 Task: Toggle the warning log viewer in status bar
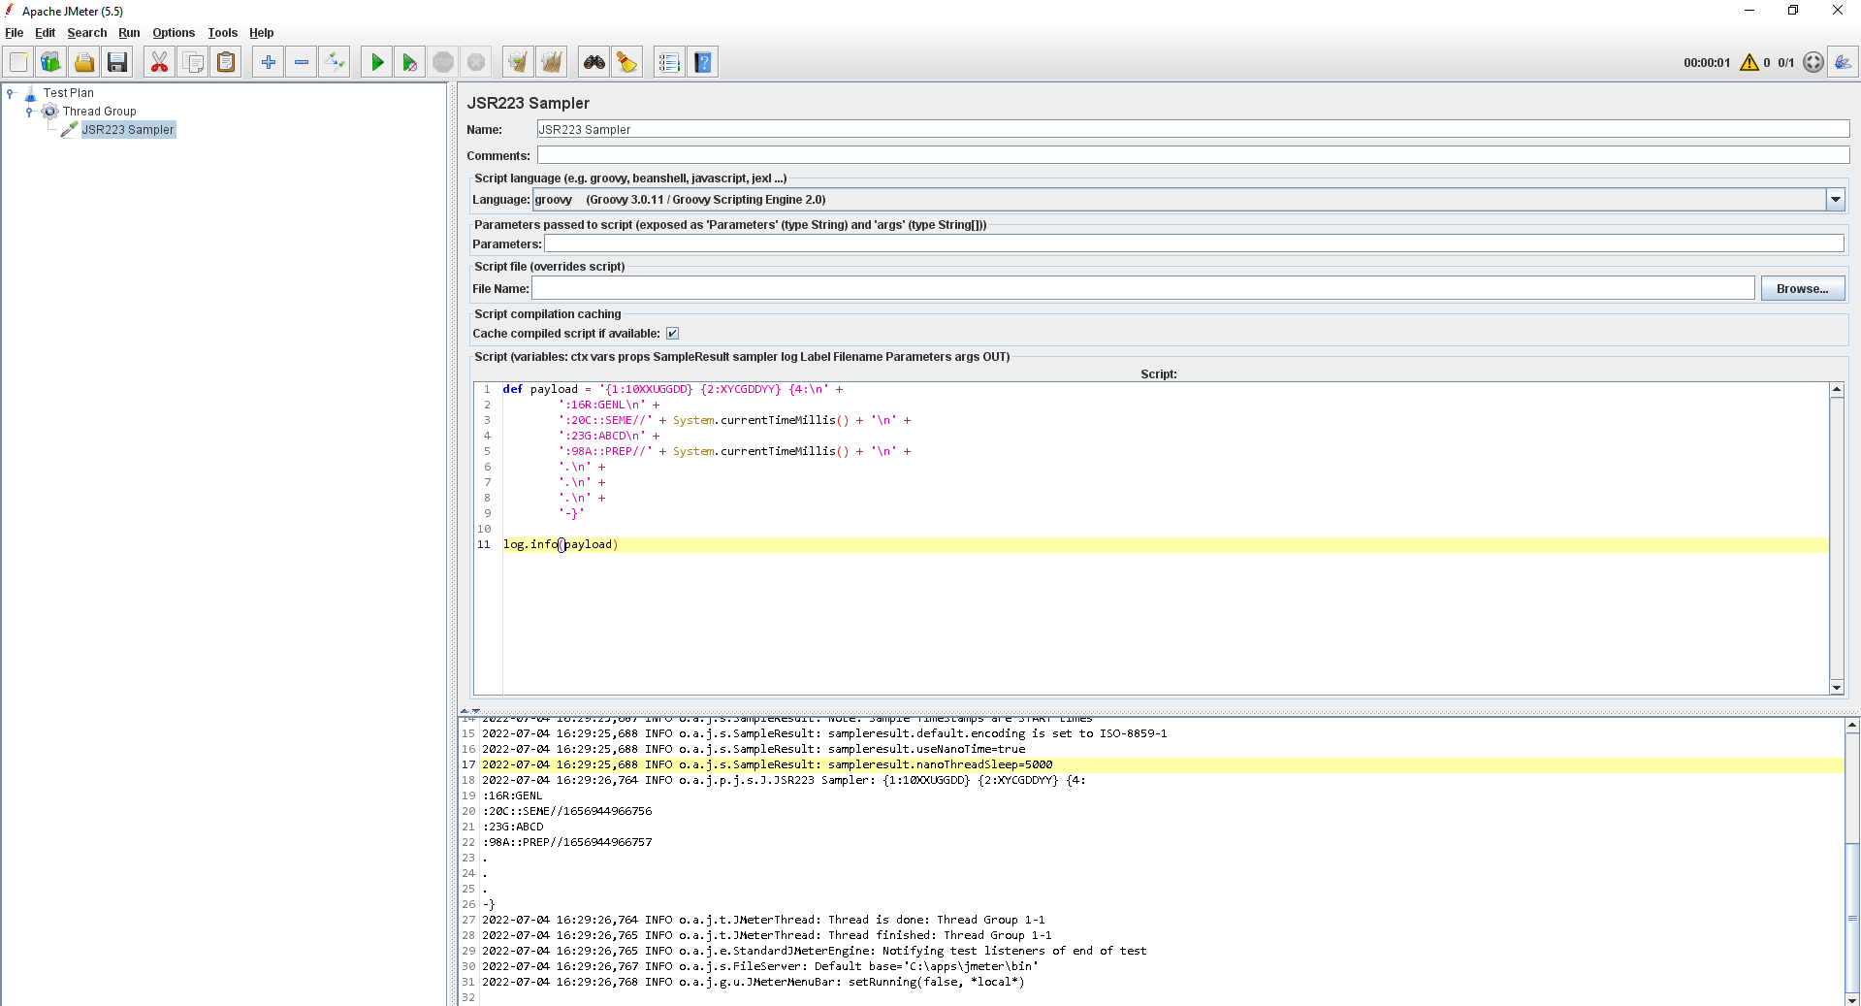[1749, 62]
